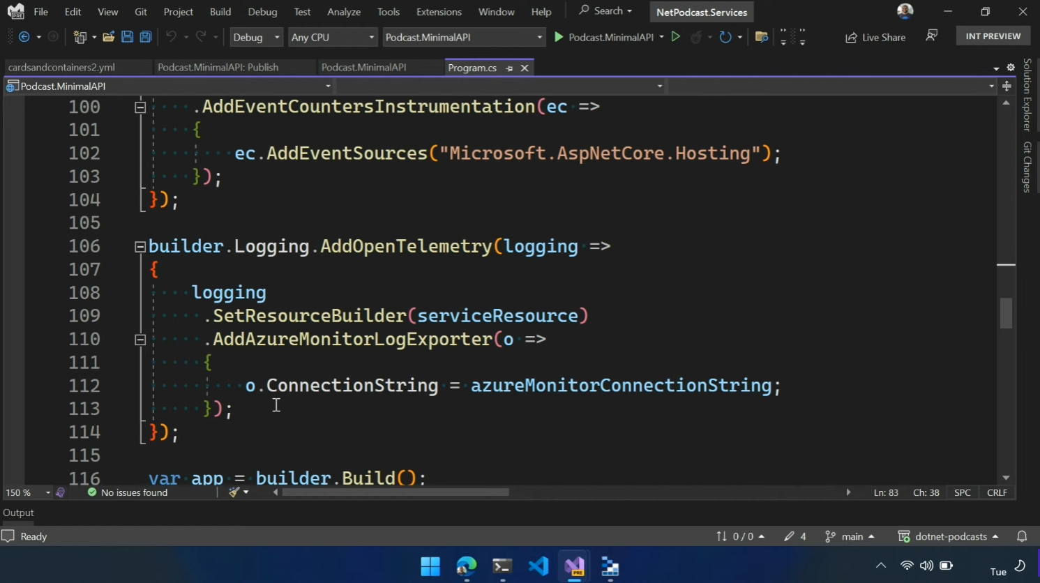
Task: Collapse the AddAzureMonitorLogExporter block at line 110
Action: click(x=140, y=340)
